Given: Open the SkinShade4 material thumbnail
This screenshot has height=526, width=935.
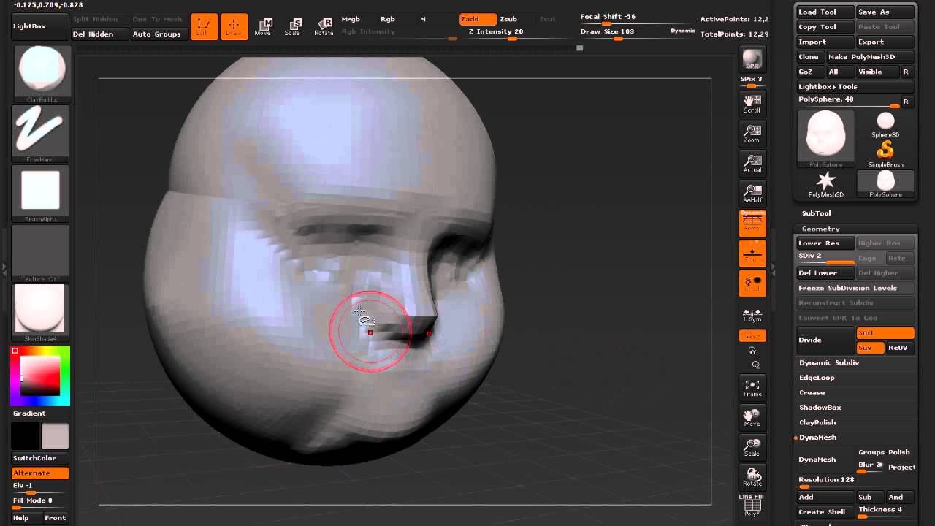Looking at the screenshot, I should tap(40, 313).
